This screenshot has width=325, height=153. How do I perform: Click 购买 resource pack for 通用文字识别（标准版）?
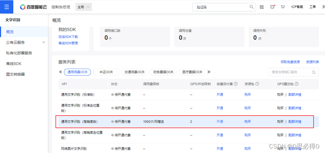[x=248, y=95]
